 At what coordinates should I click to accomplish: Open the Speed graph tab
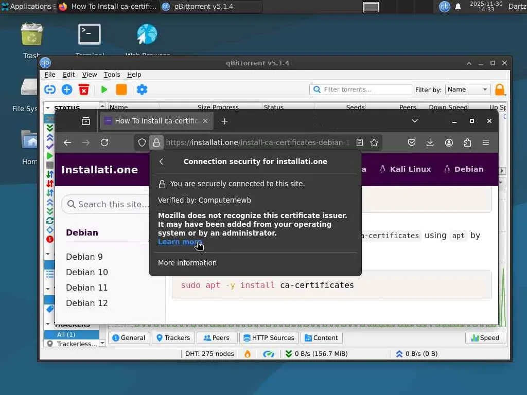(x=485, y=338)
